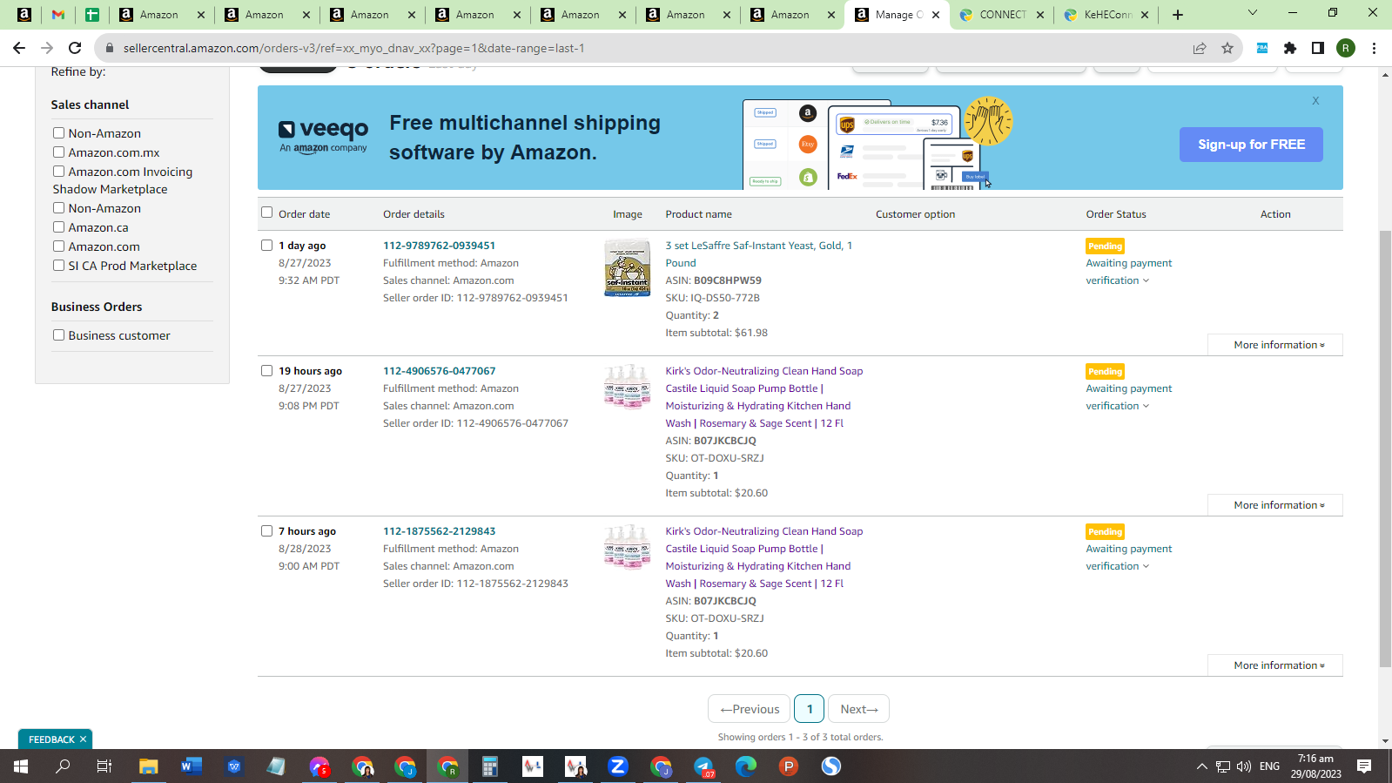
Task: Open order 112-1875562-2129843 details link
Action: point(439,531)
